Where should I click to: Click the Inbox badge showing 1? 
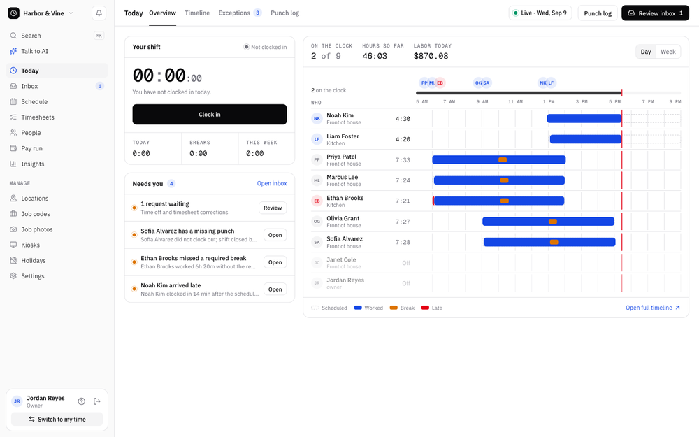coord(100,86)
